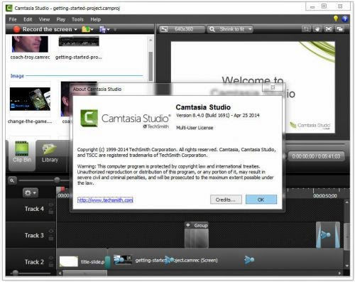Open the blue help question mark icon

click(x=344, y=19)
